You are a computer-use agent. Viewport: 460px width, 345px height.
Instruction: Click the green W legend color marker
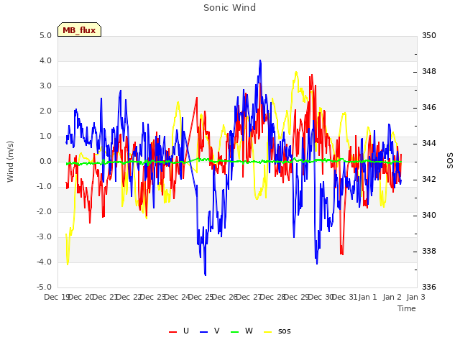click(x=235, y=332)
